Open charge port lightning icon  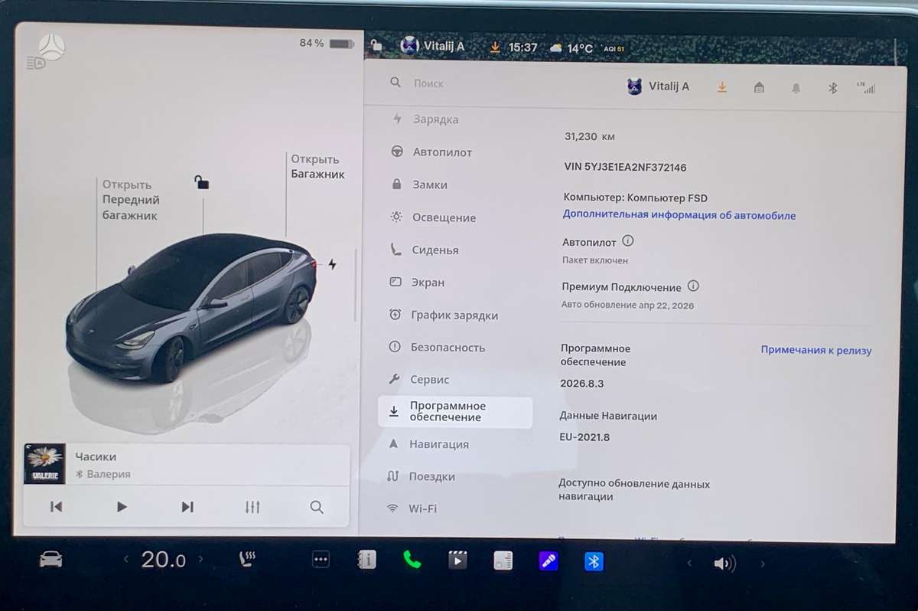[x=332, y=264]
